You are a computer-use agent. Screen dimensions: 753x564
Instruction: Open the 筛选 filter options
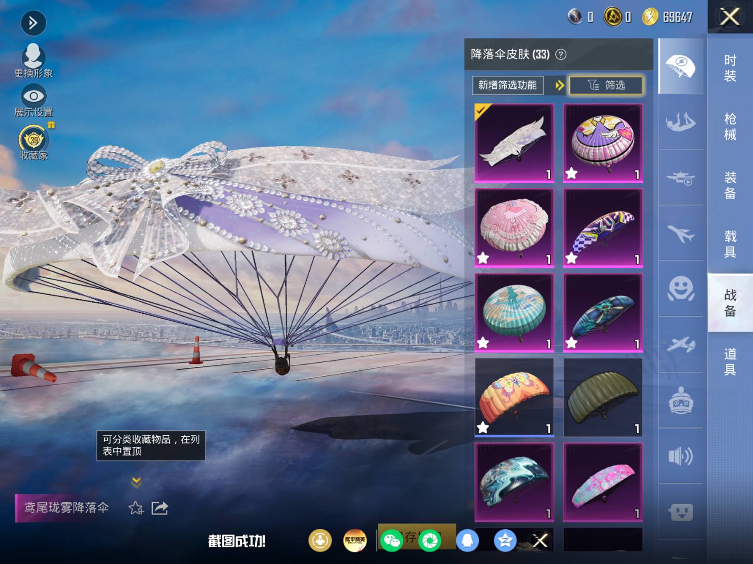[606, 85]
